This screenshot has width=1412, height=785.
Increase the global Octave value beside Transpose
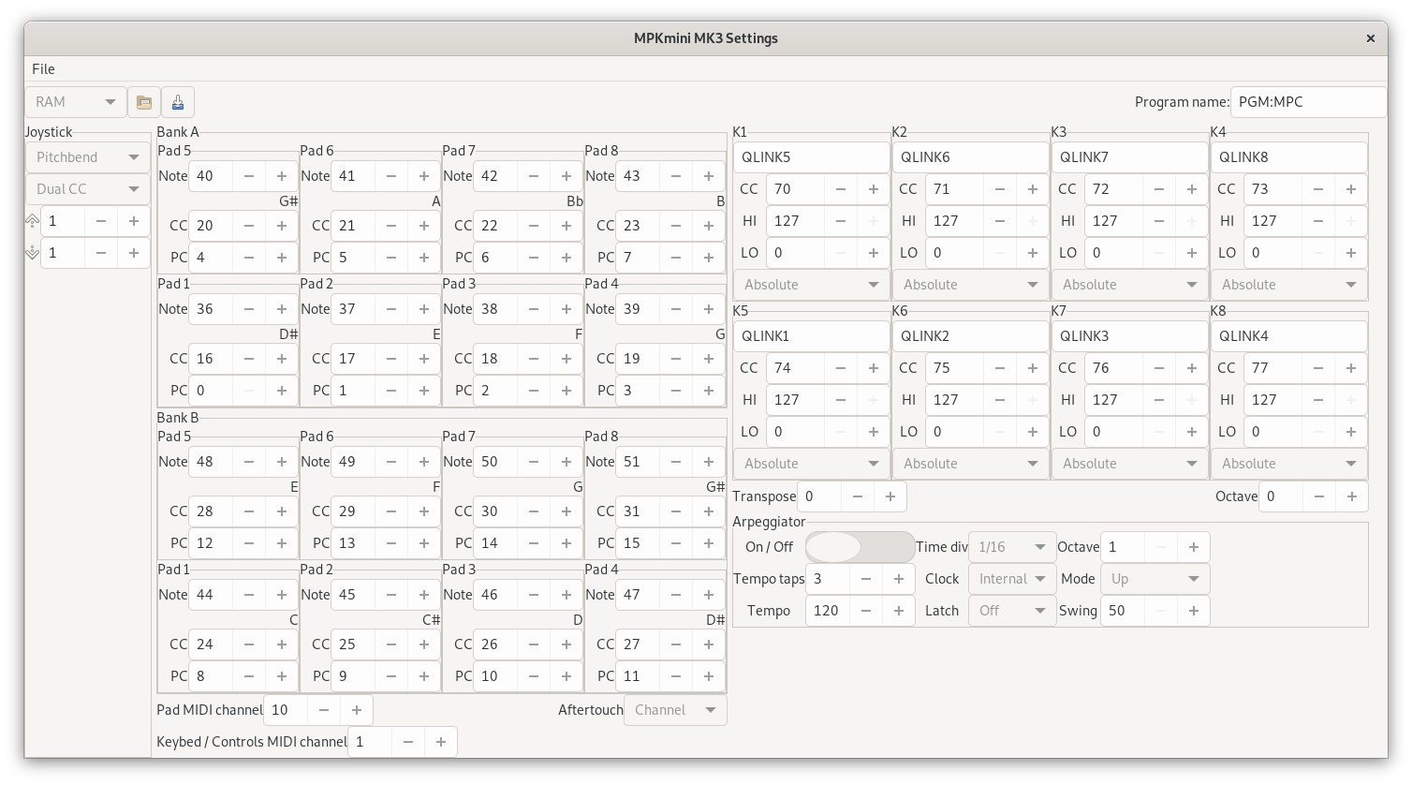[1352, 496]
